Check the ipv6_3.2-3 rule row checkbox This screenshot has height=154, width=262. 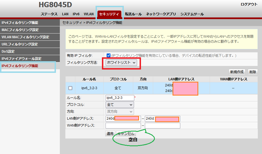(70, 88)
